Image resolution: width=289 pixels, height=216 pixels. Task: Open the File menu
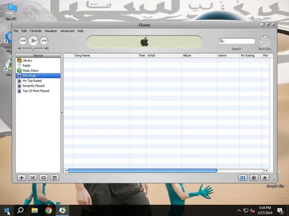pyautogui.click(x=16, y=31)
